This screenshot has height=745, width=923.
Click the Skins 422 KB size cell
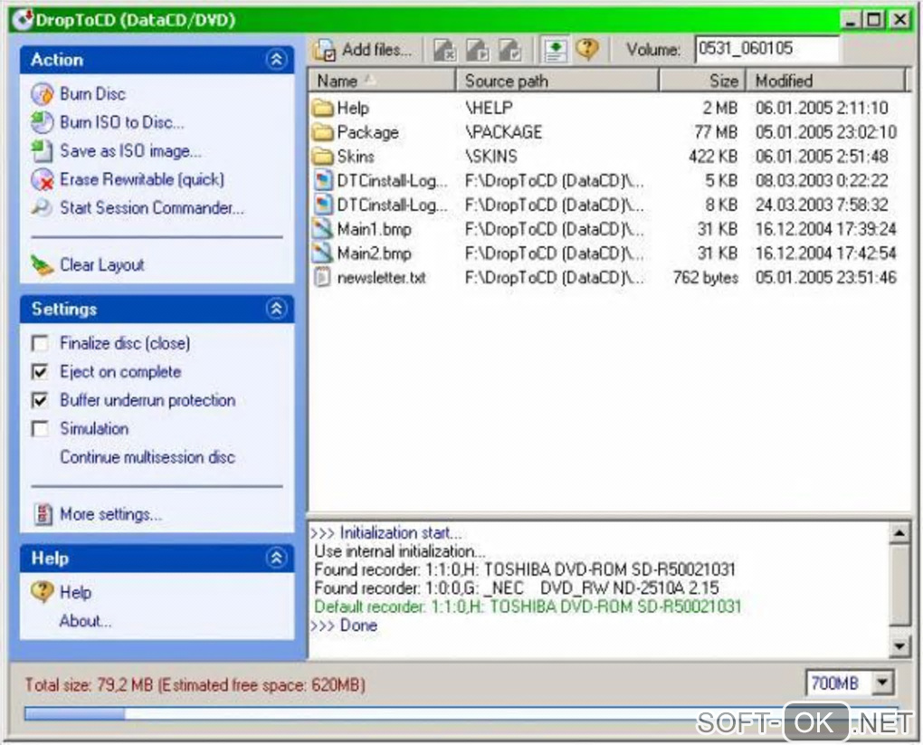click(x=713, y=156)
